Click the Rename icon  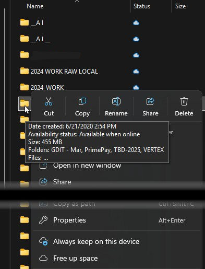tap(116, 101)
